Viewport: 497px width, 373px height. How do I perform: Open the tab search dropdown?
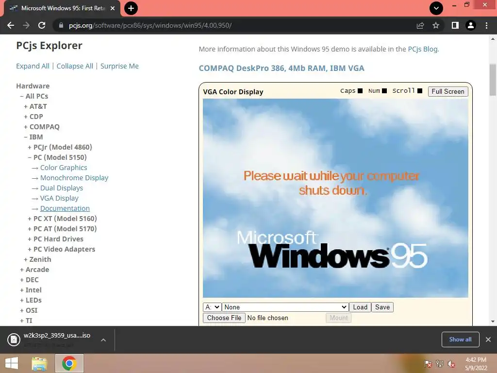436,8
